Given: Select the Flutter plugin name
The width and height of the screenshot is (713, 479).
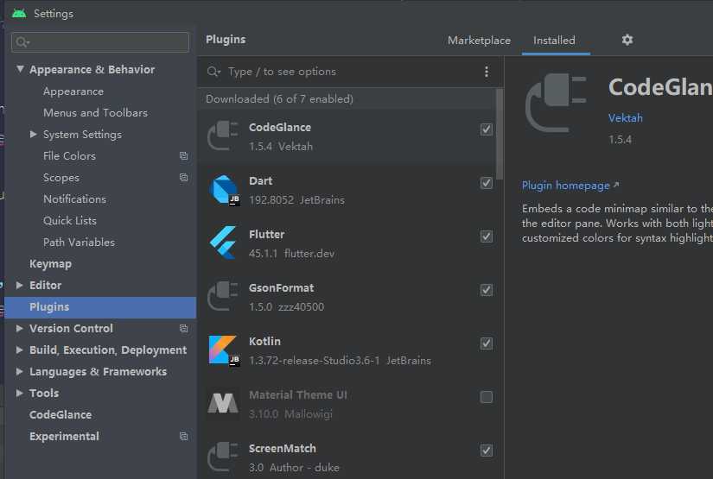Looking at the screenshot, I should (x=266, y=234).
